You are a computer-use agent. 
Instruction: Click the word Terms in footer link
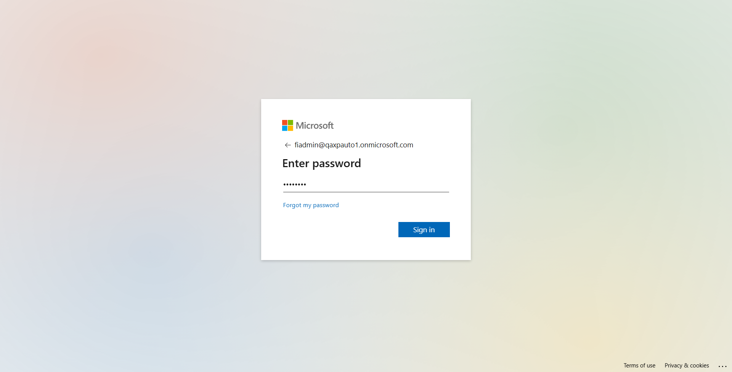coord(631,366)
